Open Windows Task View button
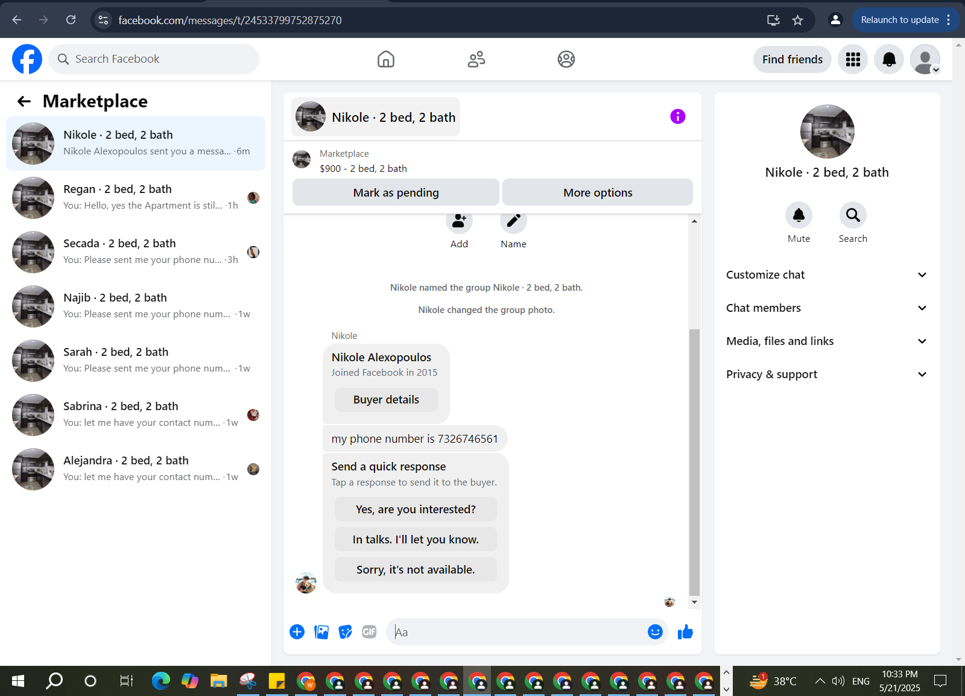Viewport: 965px width, 696px height. (x=126, y=681)
